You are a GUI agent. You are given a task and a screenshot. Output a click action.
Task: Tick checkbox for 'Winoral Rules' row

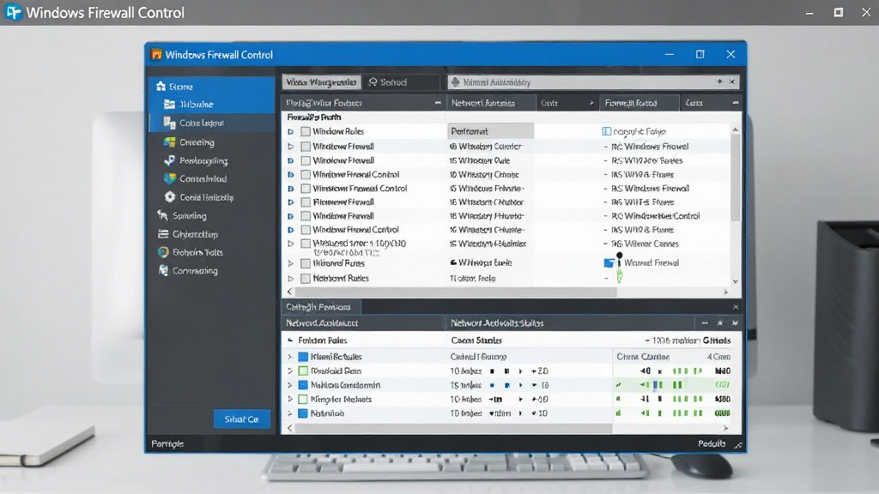click(x=306, y=263)
